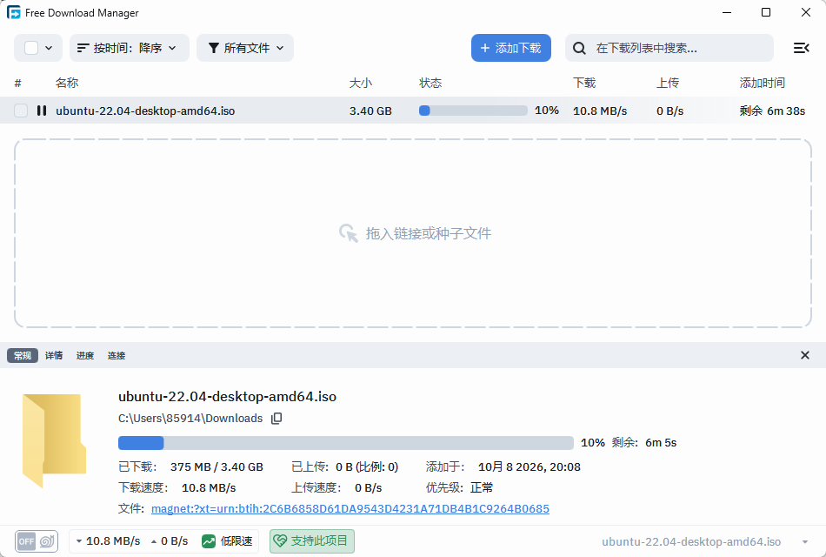826x557 pixels.
Task: Click the 375 MB / 3.40 GB value
Action: pyautogui.click(x=216, y=466)
